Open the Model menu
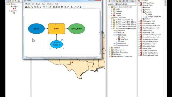This screenshot has height=97, width=172. [27, 4]
